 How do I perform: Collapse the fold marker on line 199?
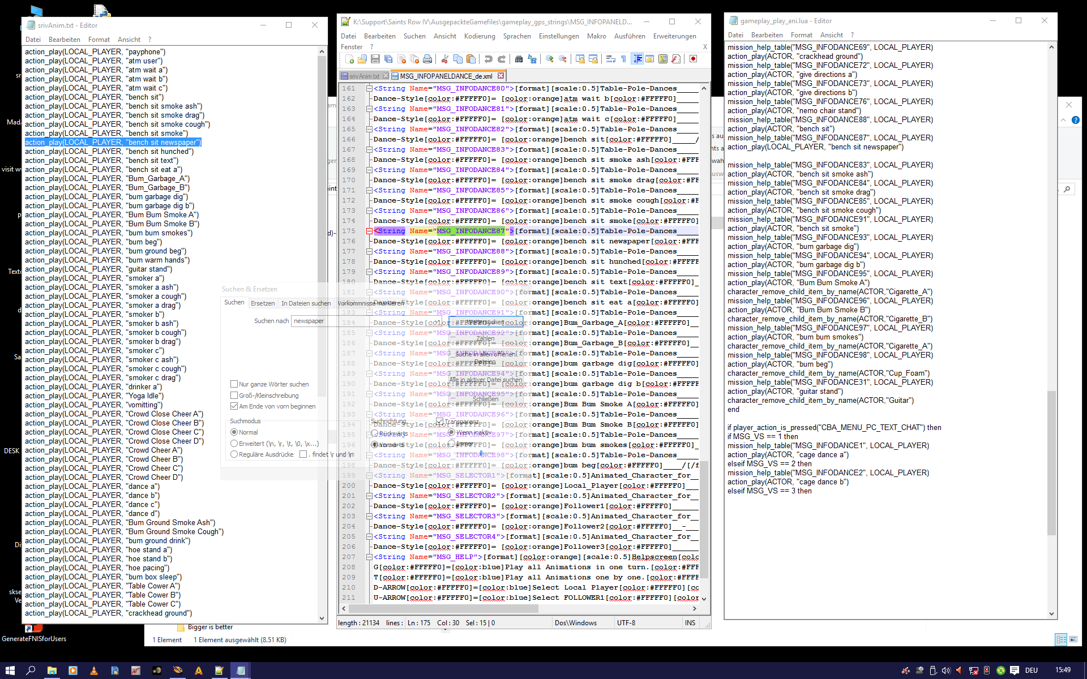[x=369, y=475]
